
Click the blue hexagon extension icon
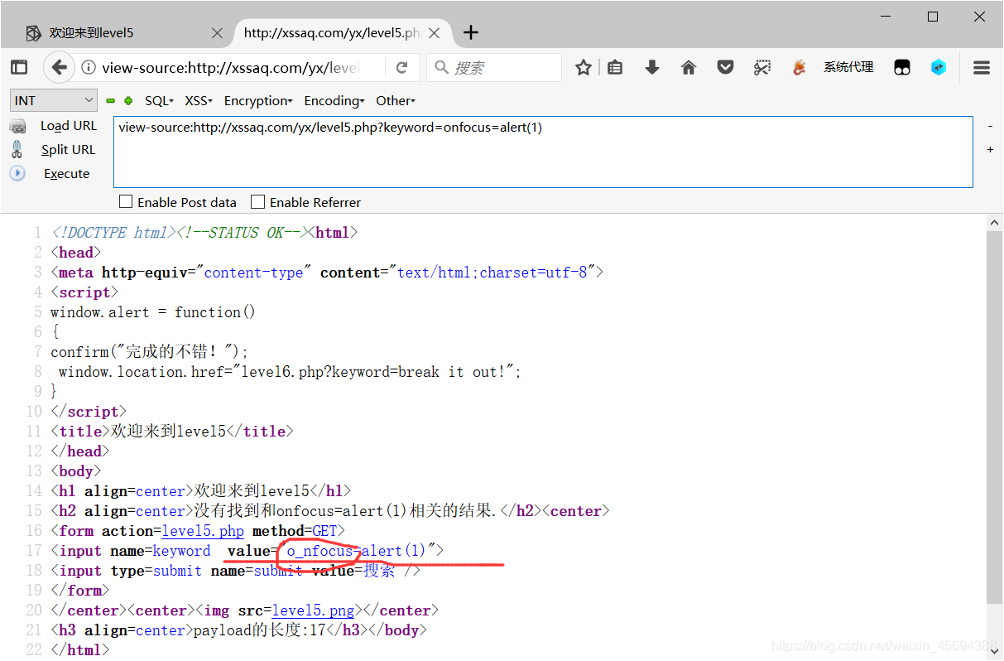(939, 68)
